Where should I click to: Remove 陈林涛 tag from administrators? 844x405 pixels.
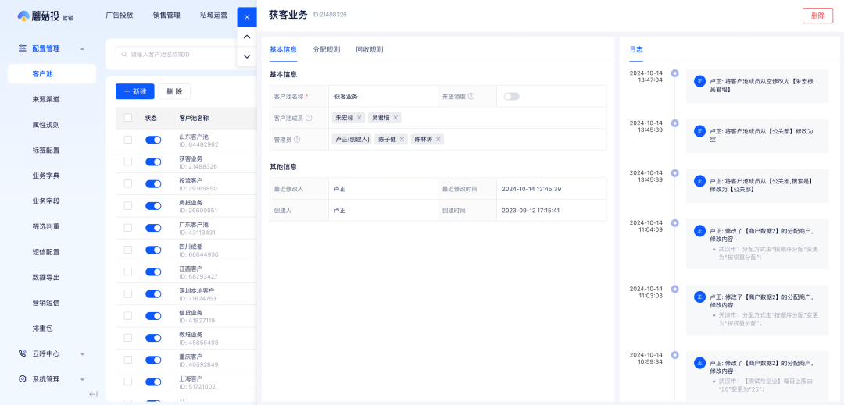pyautogui.click(x=438, y=139)
